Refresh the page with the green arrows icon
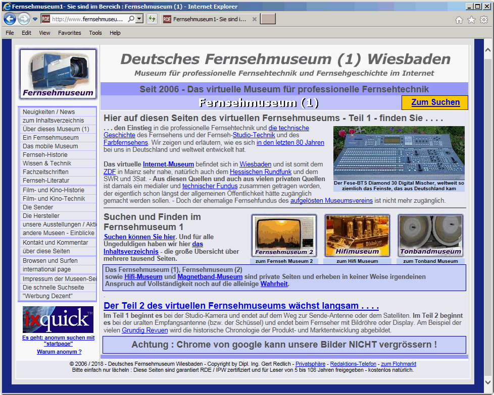This screenshot has width=494, height=395. pyautogui.click(x=152, y=19)
